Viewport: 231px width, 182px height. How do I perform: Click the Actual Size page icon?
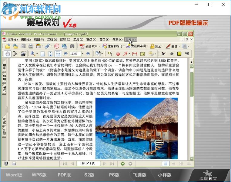[x=42, y=54]
